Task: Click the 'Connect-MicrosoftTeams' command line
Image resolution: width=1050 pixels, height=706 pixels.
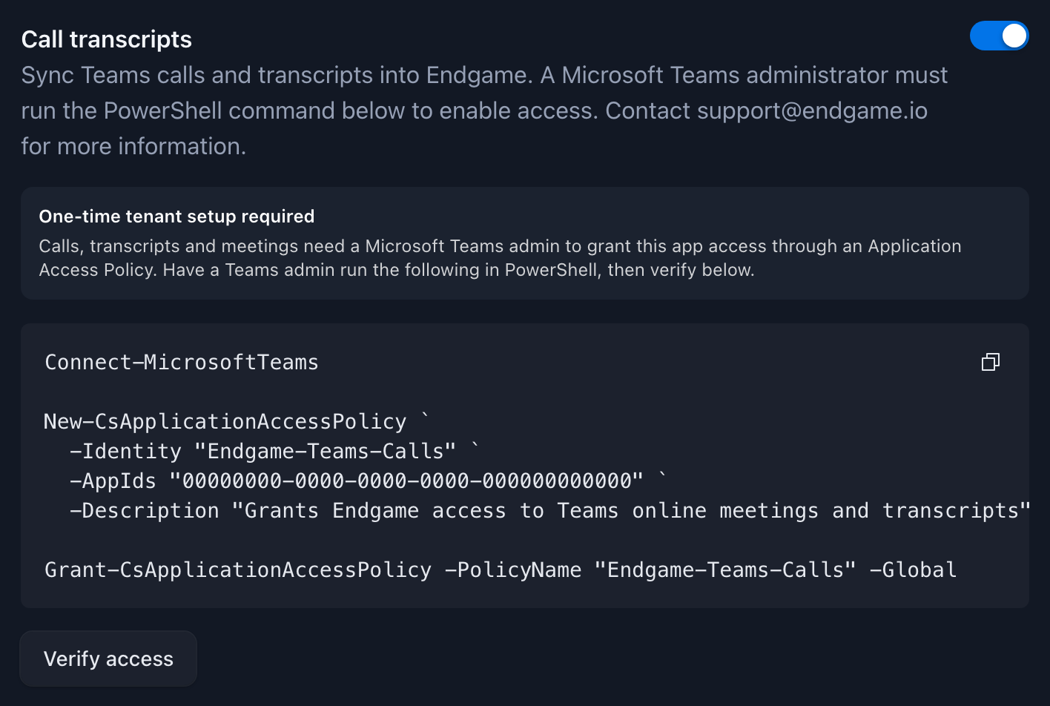Action: [182, 362]
